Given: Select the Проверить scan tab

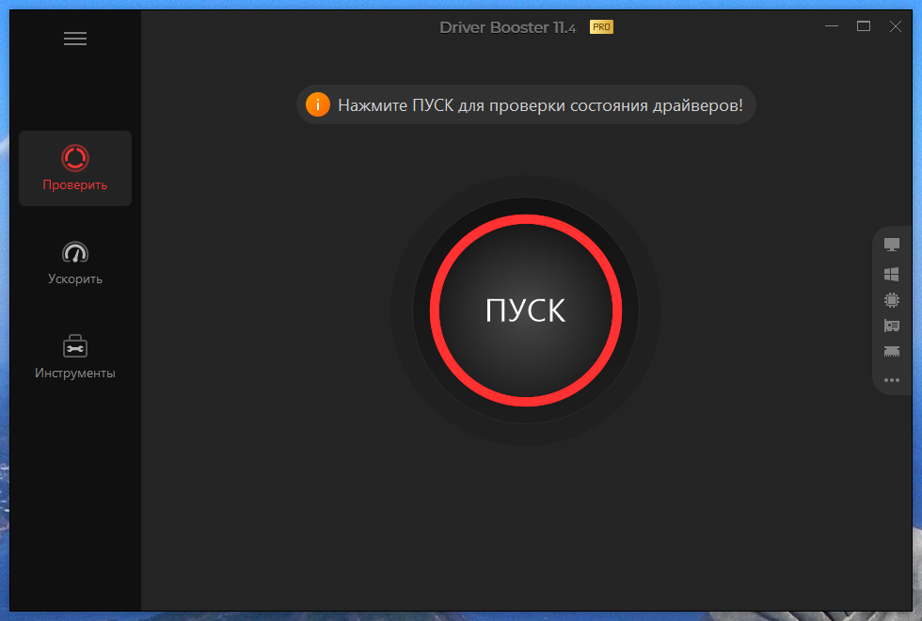Looking at the screenshot, I should [75, 168].
